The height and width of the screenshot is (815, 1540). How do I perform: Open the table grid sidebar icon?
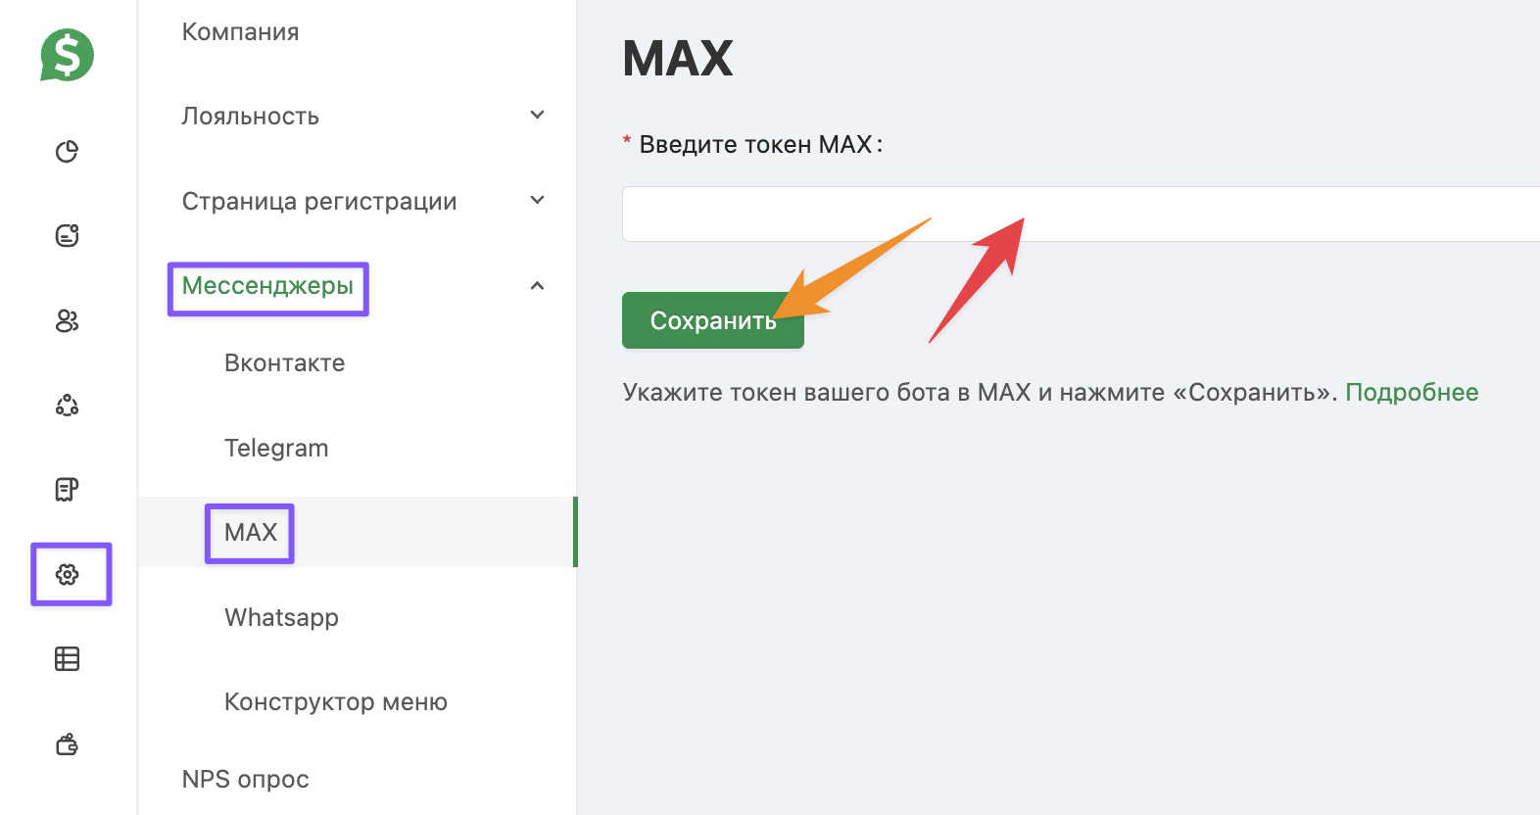[67, 659]
